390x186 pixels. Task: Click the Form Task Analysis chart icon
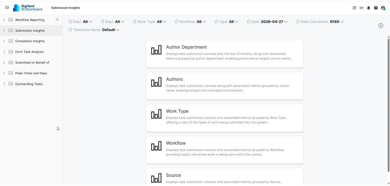(x=11, y=52)
